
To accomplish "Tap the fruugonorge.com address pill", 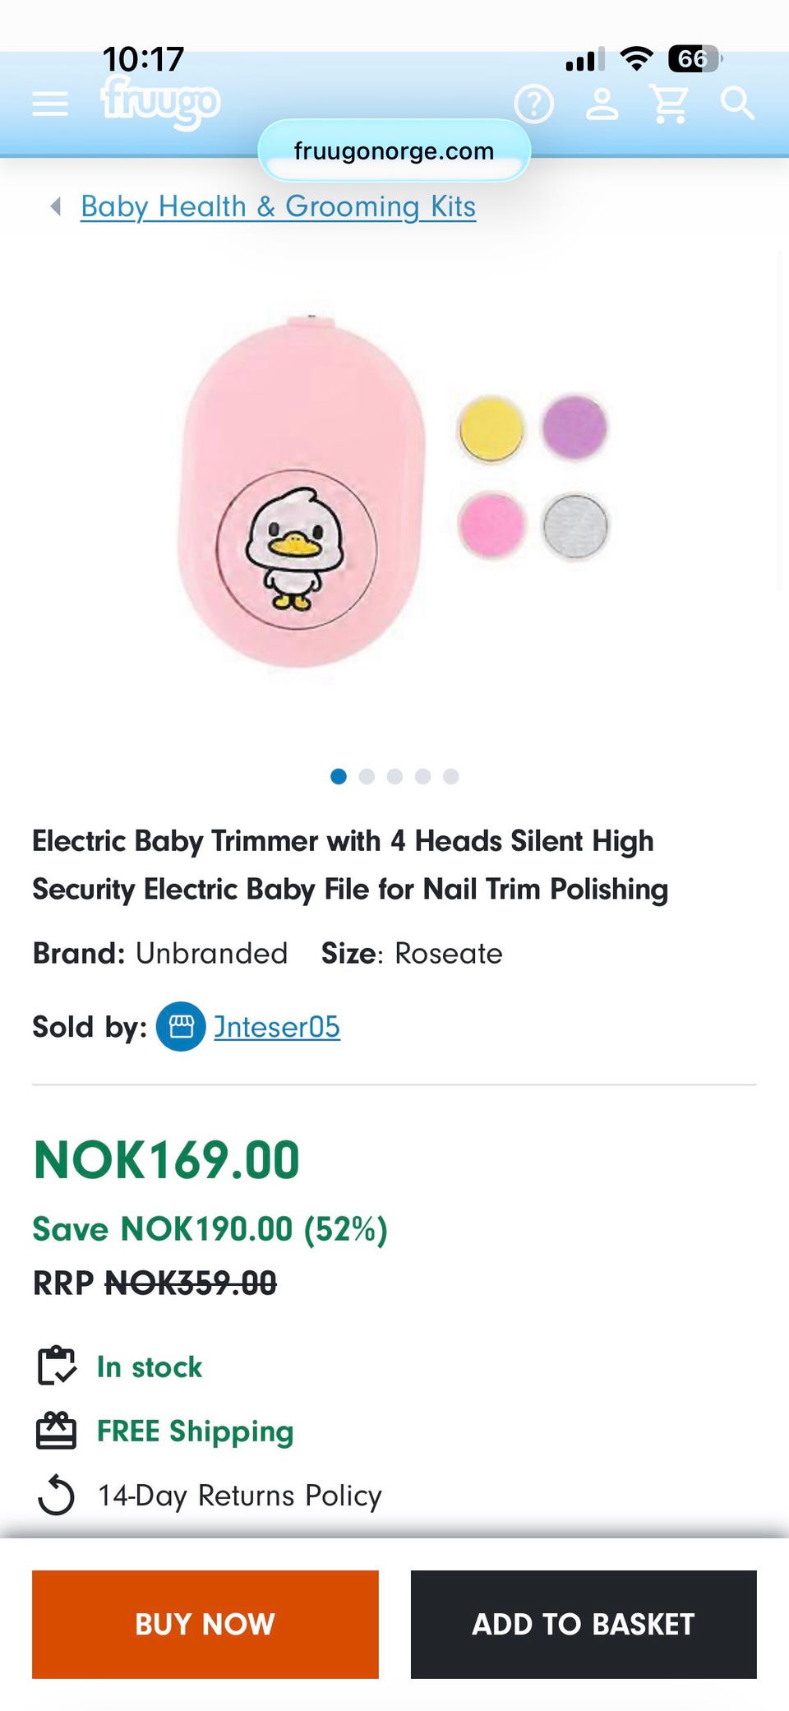I will (394, 151).
